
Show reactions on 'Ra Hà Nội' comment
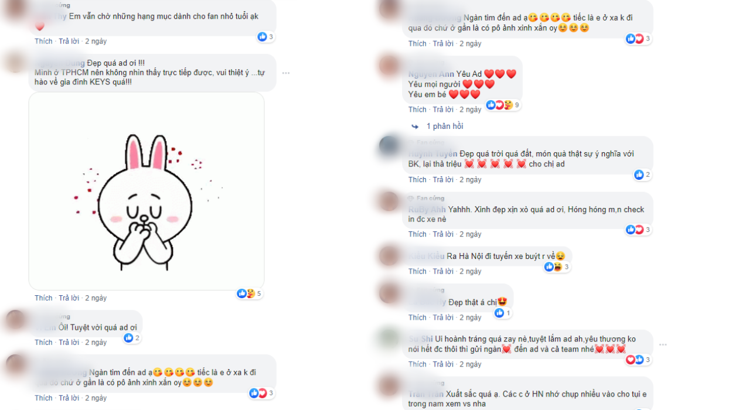click(557, 267)
